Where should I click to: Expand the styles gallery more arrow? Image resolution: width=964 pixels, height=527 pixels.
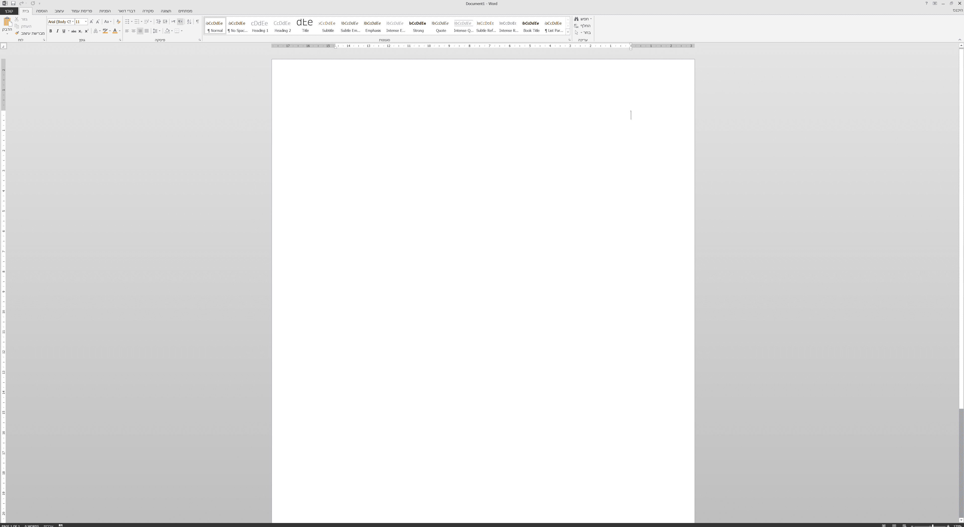coord(568,32)
